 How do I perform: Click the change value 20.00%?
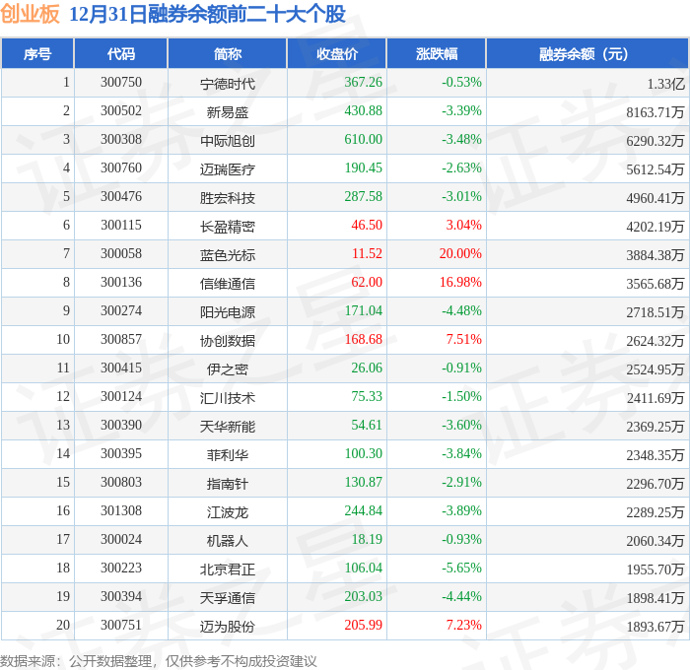click(x=460, y=254)
